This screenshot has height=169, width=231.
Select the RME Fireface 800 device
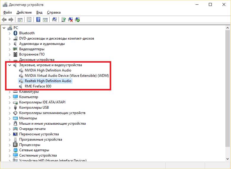pyautogui.click(x=38, y=86)
